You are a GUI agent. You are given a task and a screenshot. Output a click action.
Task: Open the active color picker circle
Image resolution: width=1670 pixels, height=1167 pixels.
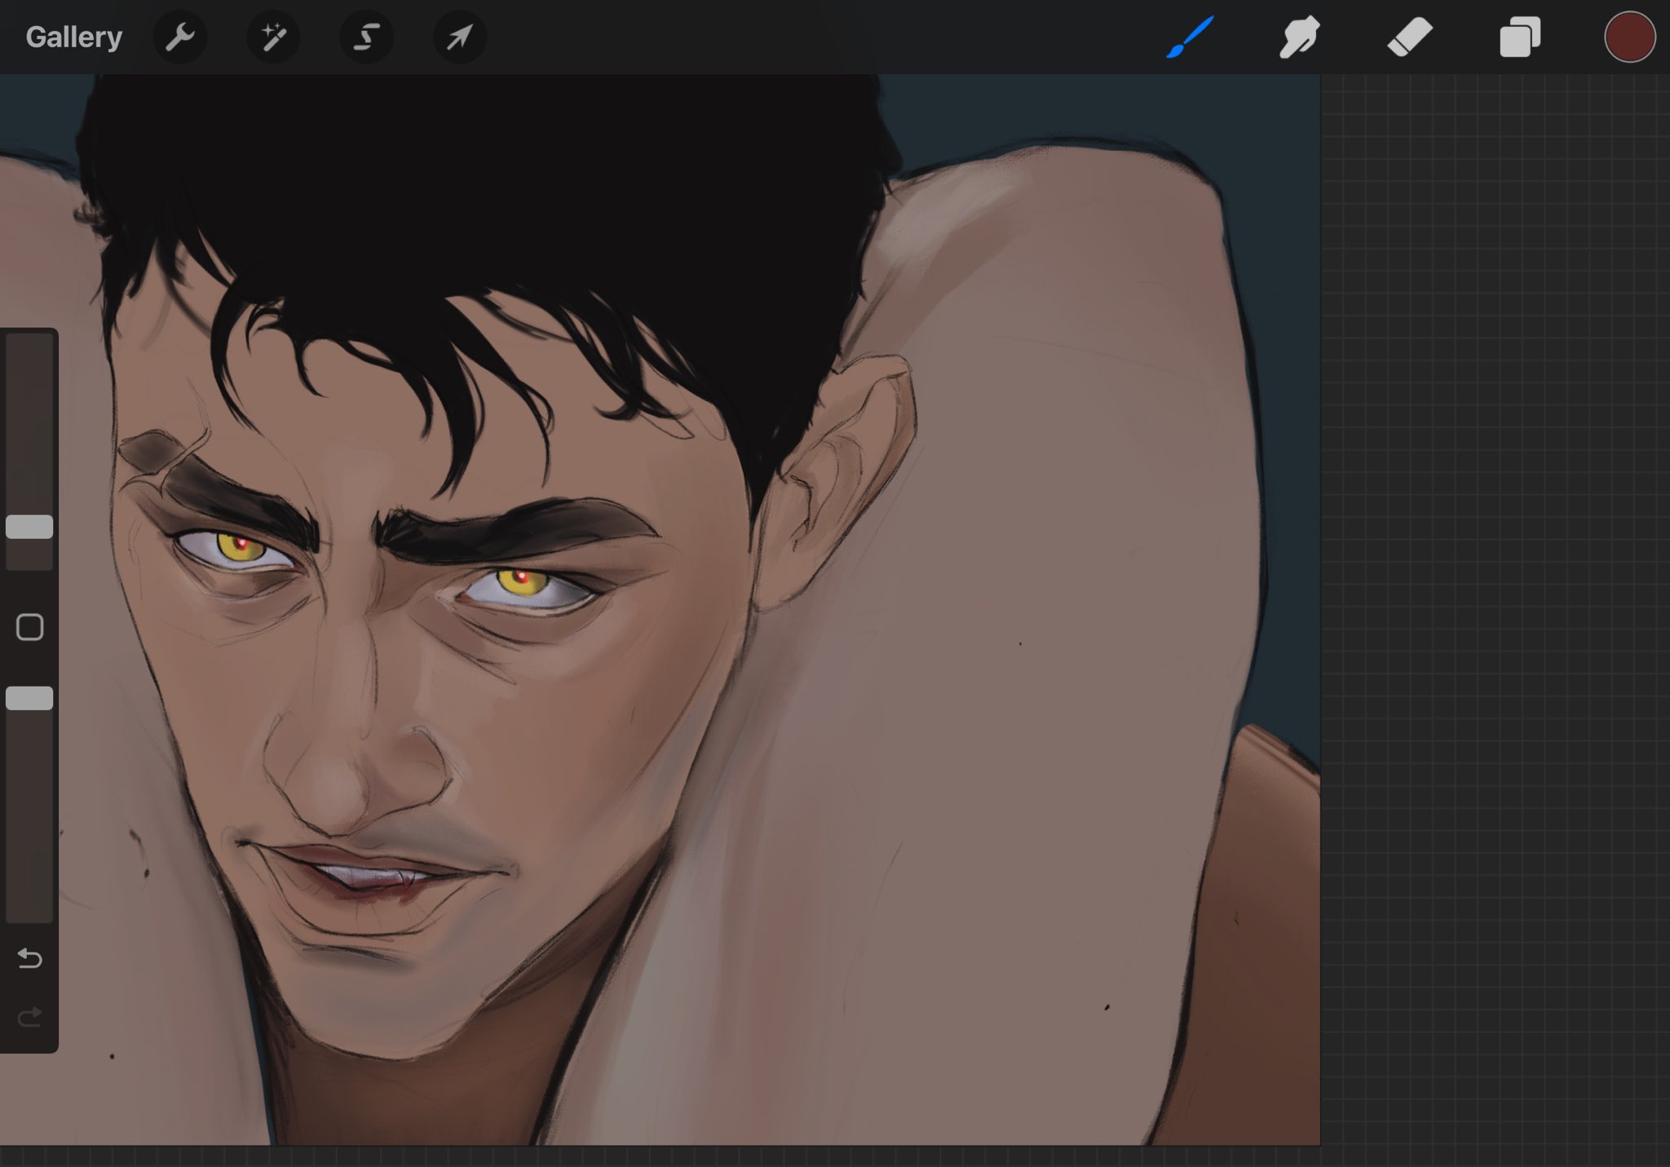tap(1629, 38)
